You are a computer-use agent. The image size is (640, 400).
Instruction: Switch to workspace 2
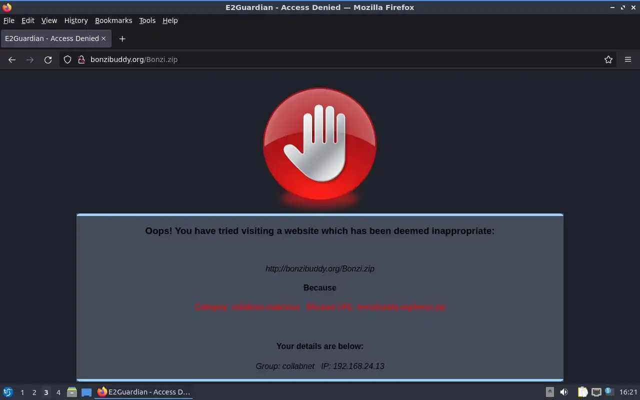[x=34, y=392]
